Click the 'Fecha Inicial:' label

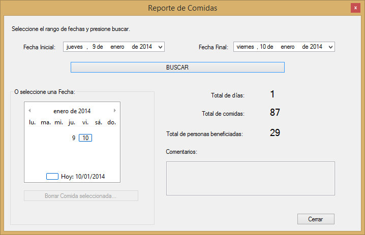(x=39, y=47)
